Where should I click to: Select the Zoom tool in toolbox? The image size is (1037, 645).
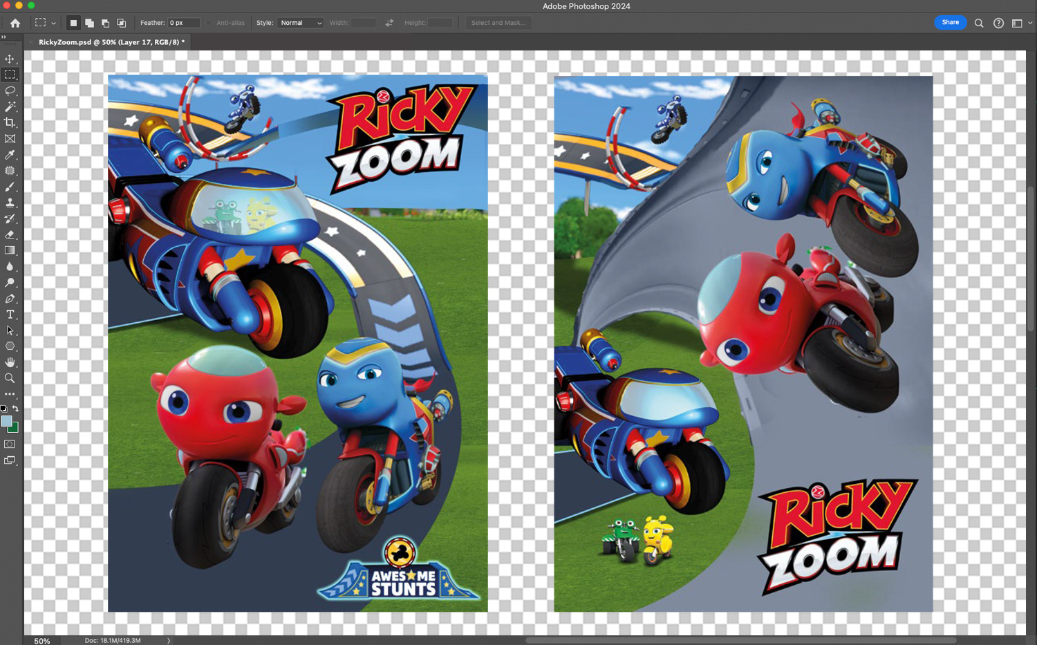(10, 378)
